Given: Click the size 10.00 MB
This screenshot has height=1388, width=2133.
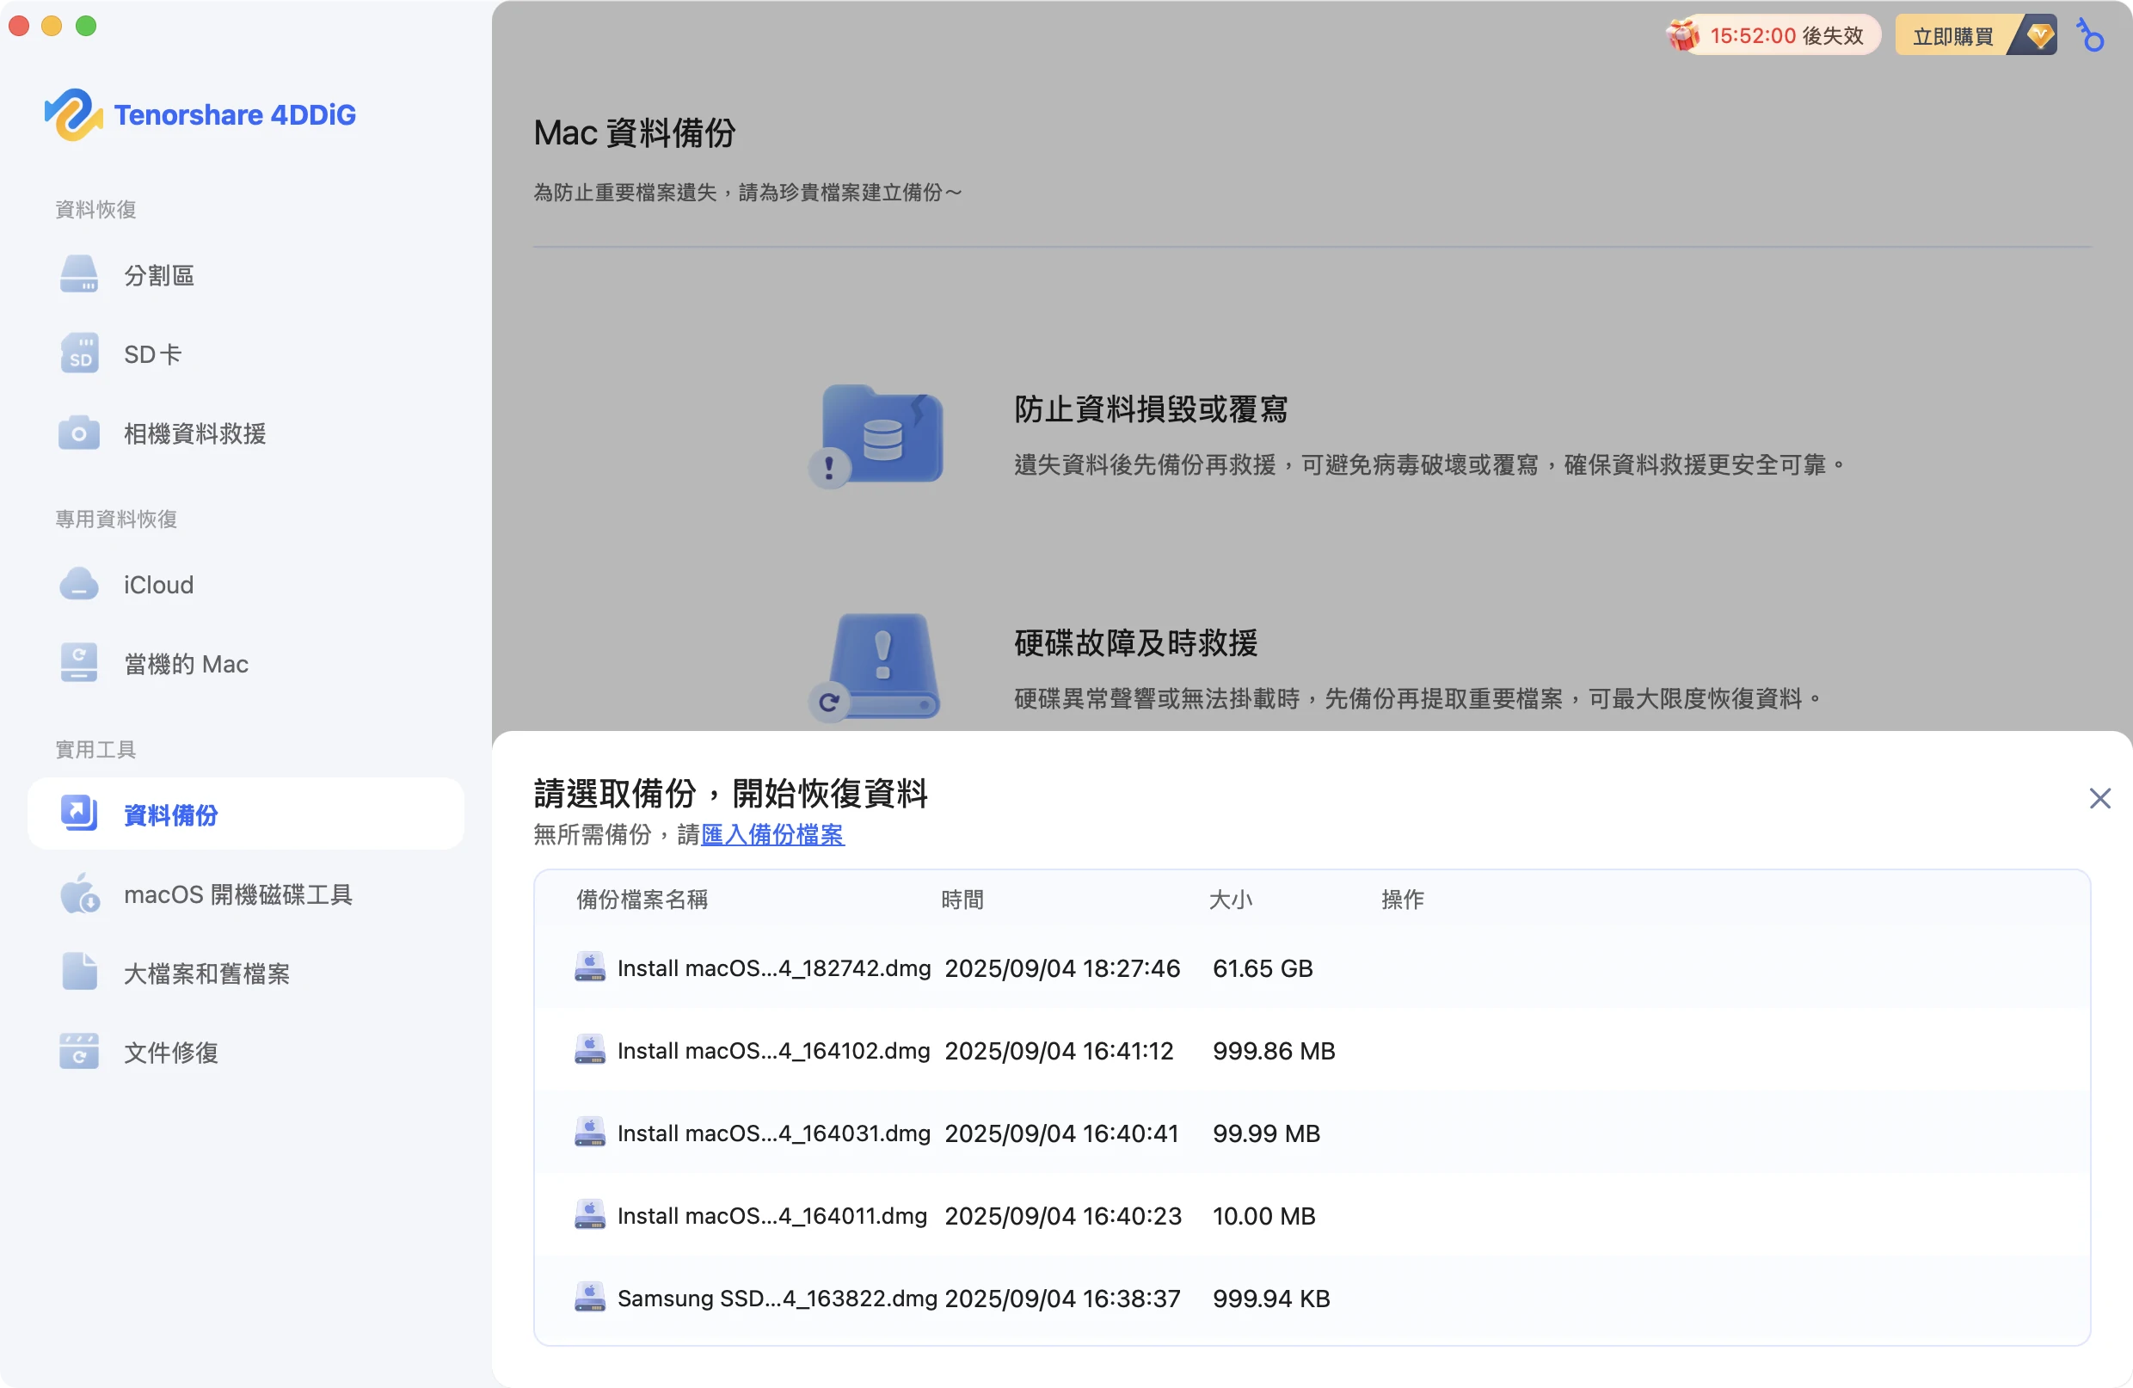Looking at the screenshot, I should tap(1263, 1215).
